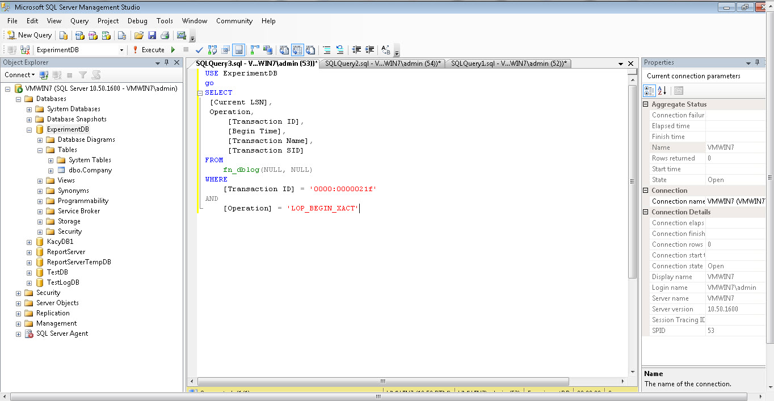
Task: Pin the Properties panel
Action: pyautogui.click(x=757, y=62)
